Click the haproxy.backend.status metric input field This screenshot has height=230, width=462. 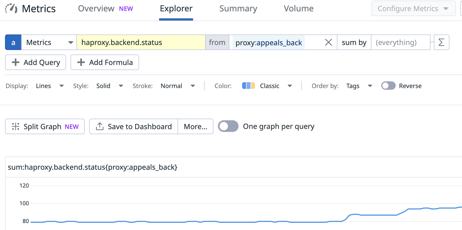141,42
